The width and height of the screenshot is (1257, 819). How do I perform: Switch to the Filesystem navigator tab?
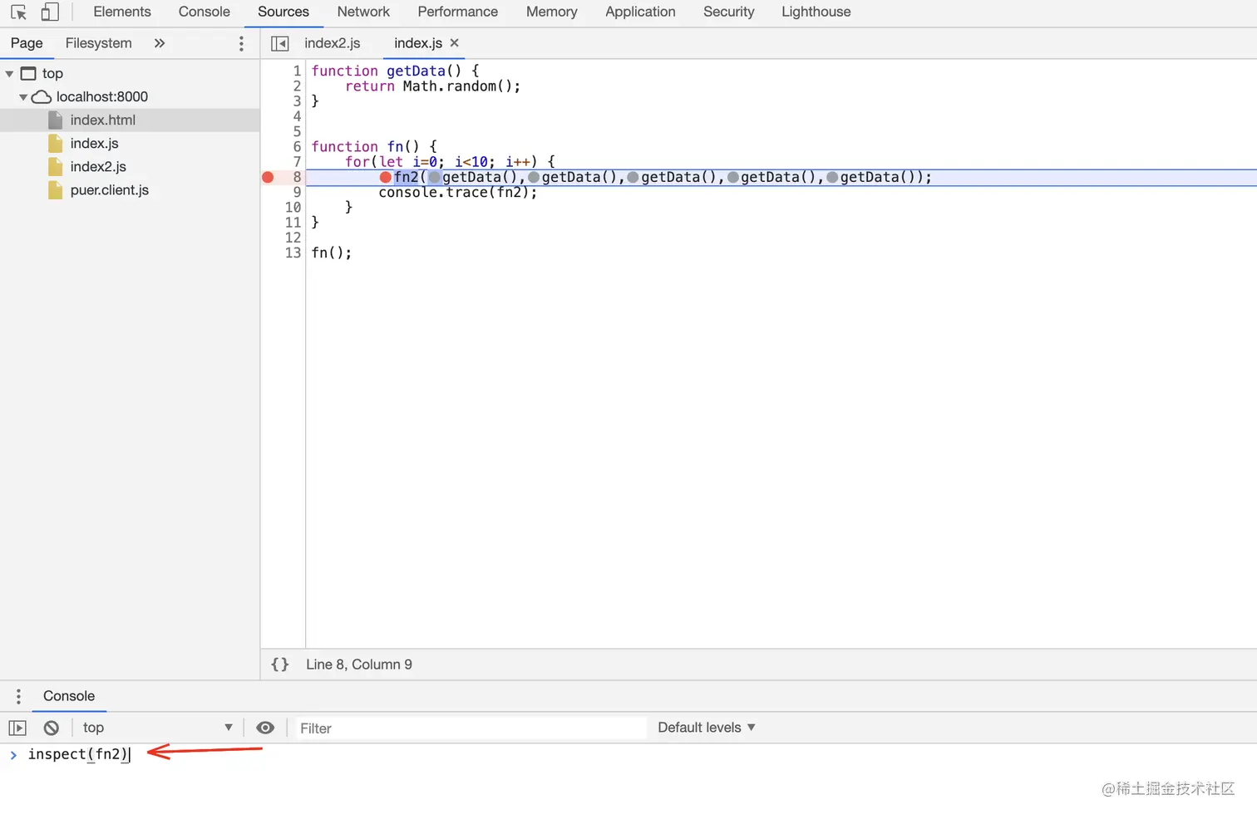click(99, 43)
